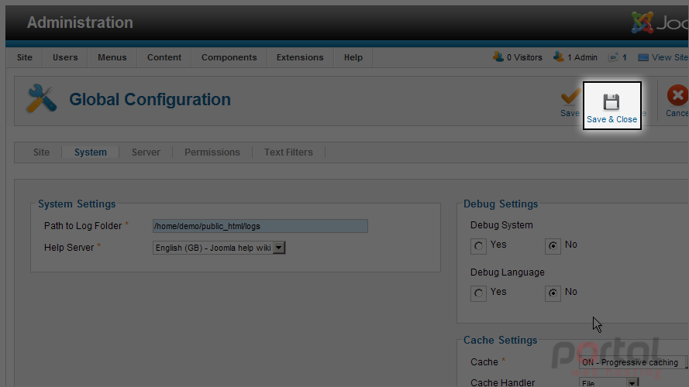Click the Debug Language label
The width and height of the screenshot is (689, 387).
[x=507, y=272]
